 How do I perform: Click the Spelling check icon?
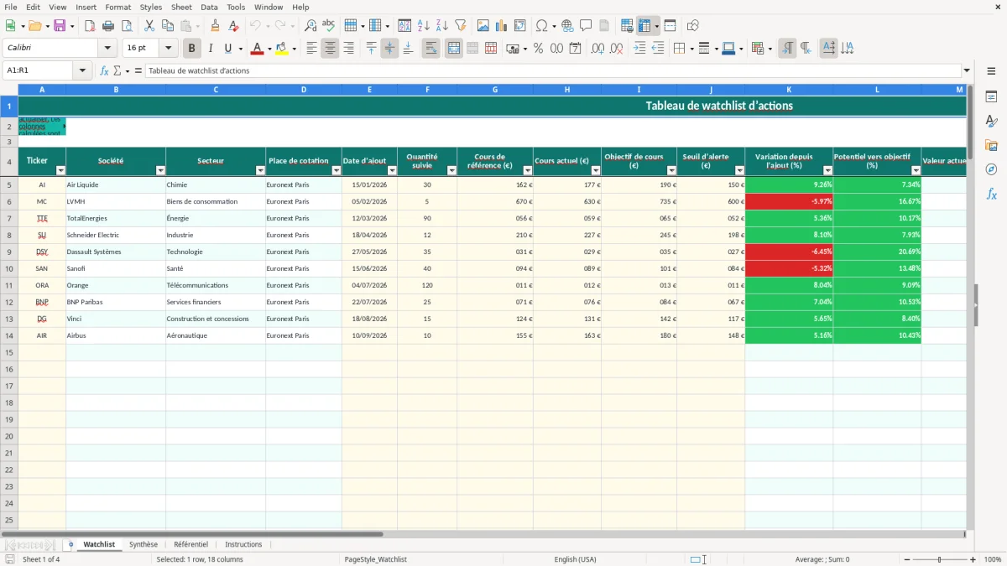point(329,26)
